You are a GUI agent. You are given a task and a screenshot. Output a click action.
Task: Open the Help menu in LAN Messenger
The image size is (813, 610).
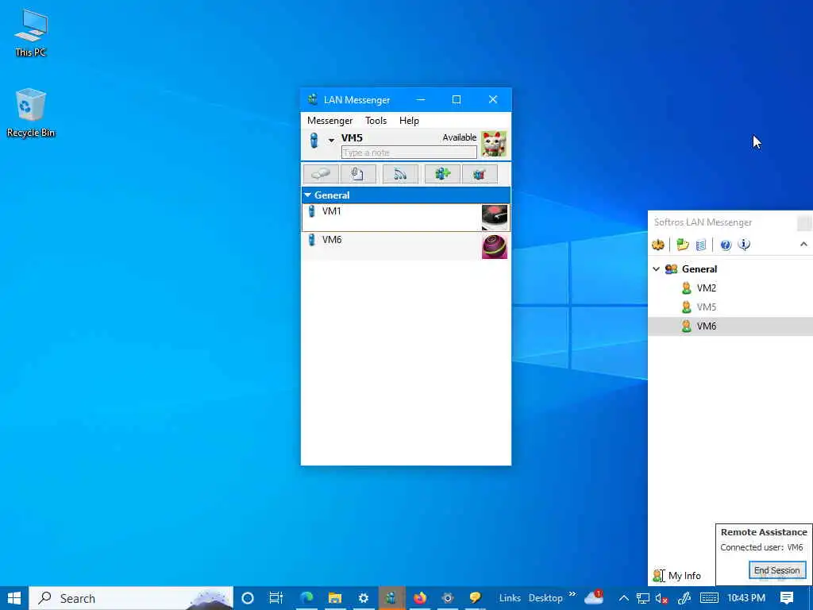coord(409,121)
